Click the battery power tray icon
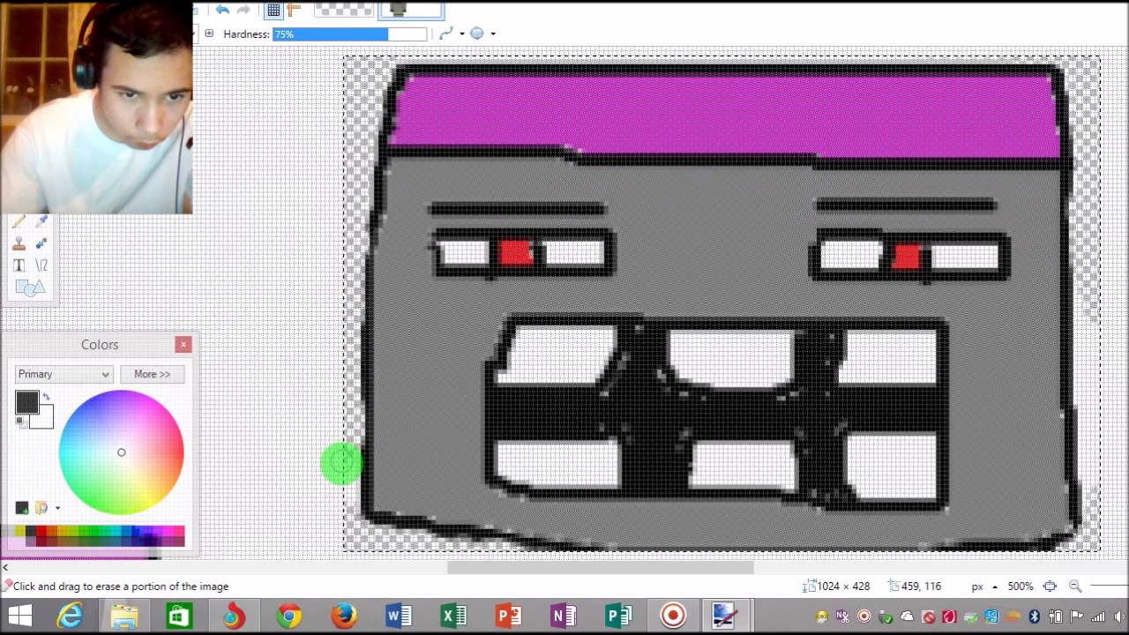Screen dimensions: 1129x635 tap(1056, 616)
